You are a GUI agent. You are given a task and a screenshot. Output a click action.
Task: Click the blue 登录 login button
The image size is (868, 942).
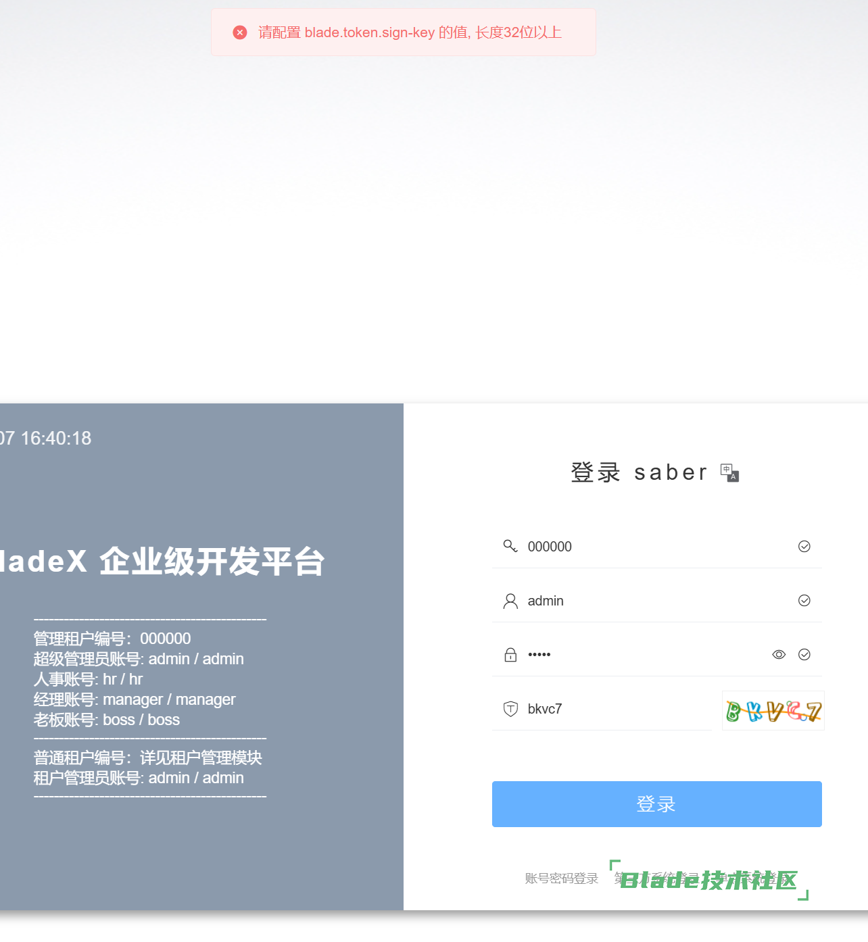(x=656, y=804)
